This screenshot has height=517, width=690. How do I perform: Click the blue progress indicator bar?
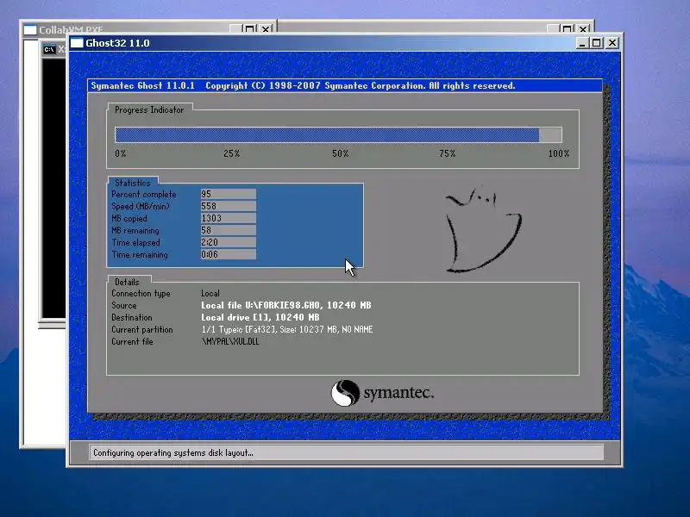327,134
